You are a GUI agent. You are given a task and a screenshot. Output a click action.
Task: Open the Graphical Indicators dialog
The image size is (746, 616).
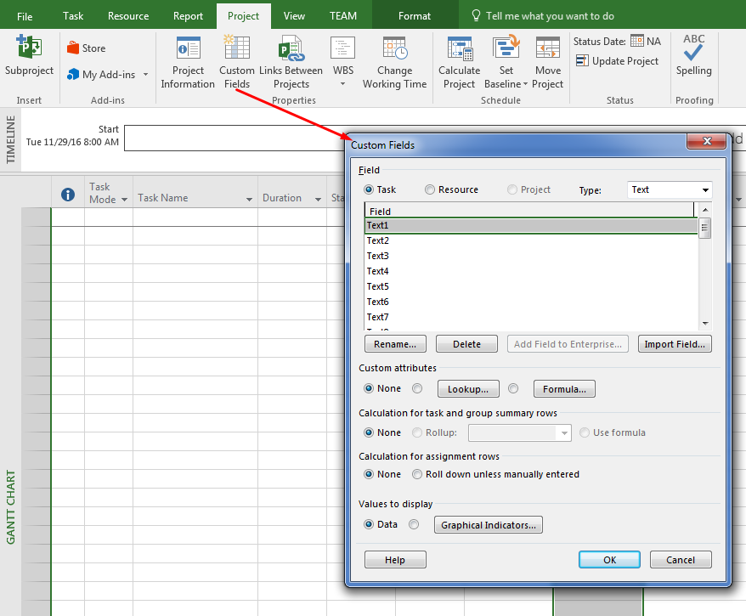pos(488,524)
